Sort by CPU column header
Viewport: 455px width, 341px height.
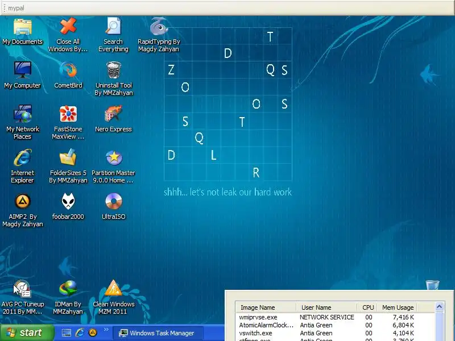(x=367, y=307)
